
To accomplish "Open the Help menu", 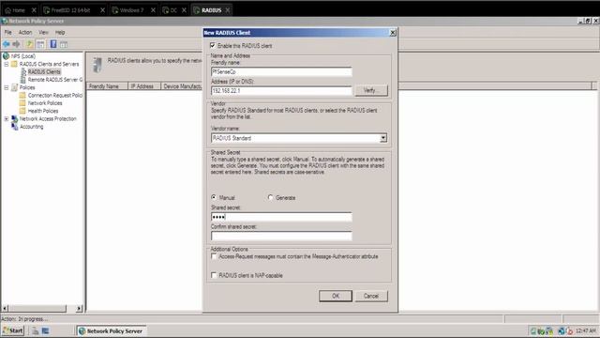I will pyautogui.click(x=60, y=33).
